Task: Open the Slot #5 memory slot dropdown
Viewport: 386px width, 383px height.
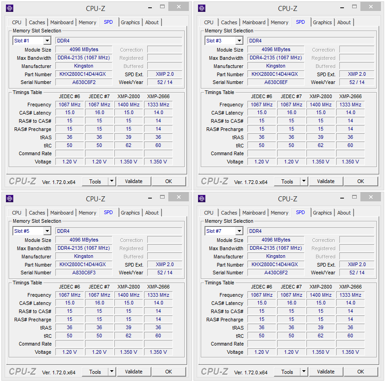Action: (47, 231)
